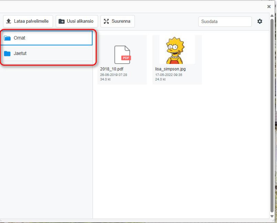Click the size text 24.0 kt
Screen dimensions: 277x223
point(160,79)
